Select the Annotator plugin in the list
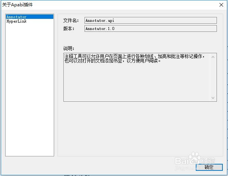 [x=30, y=17]
